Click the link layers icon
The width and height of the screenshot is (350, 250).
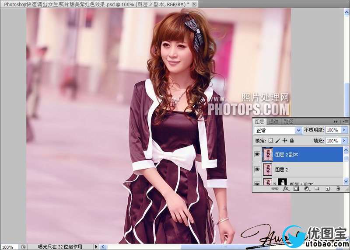(275, 189)
